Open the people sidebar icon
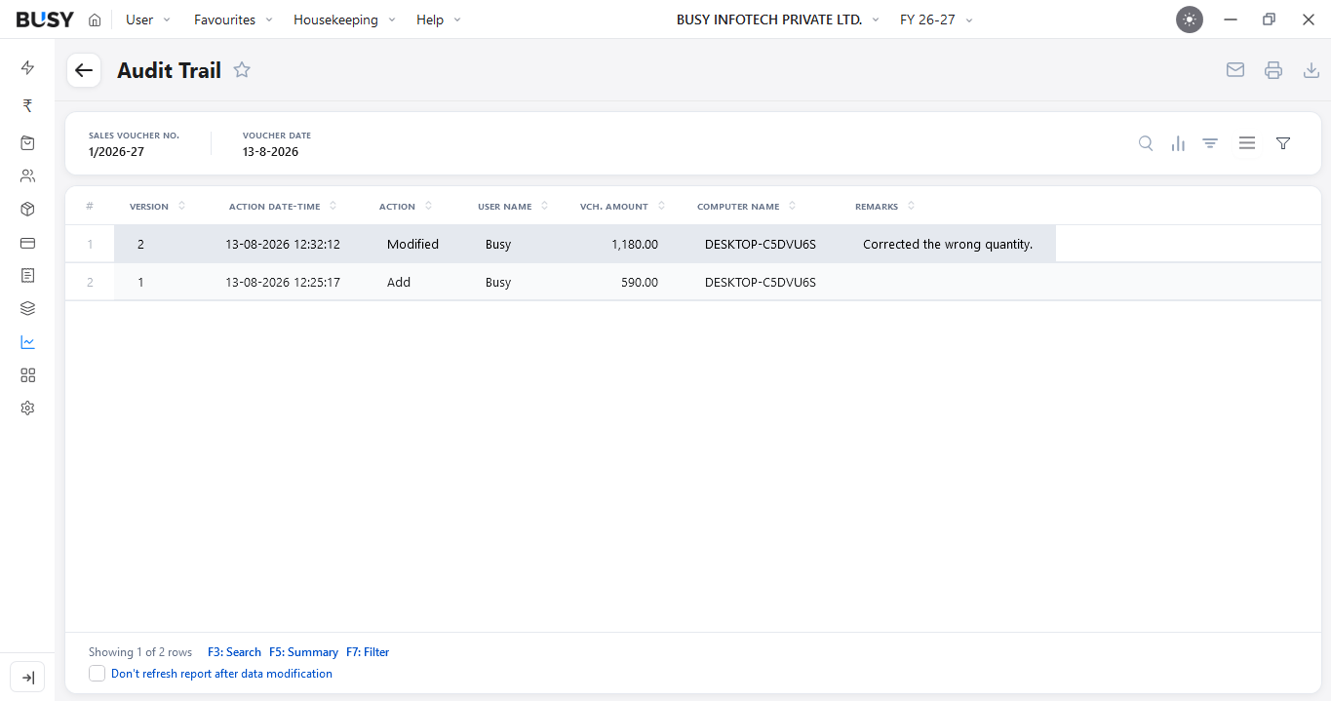Viewport: 1331px width, 701px height. click(x=27, y=176)
